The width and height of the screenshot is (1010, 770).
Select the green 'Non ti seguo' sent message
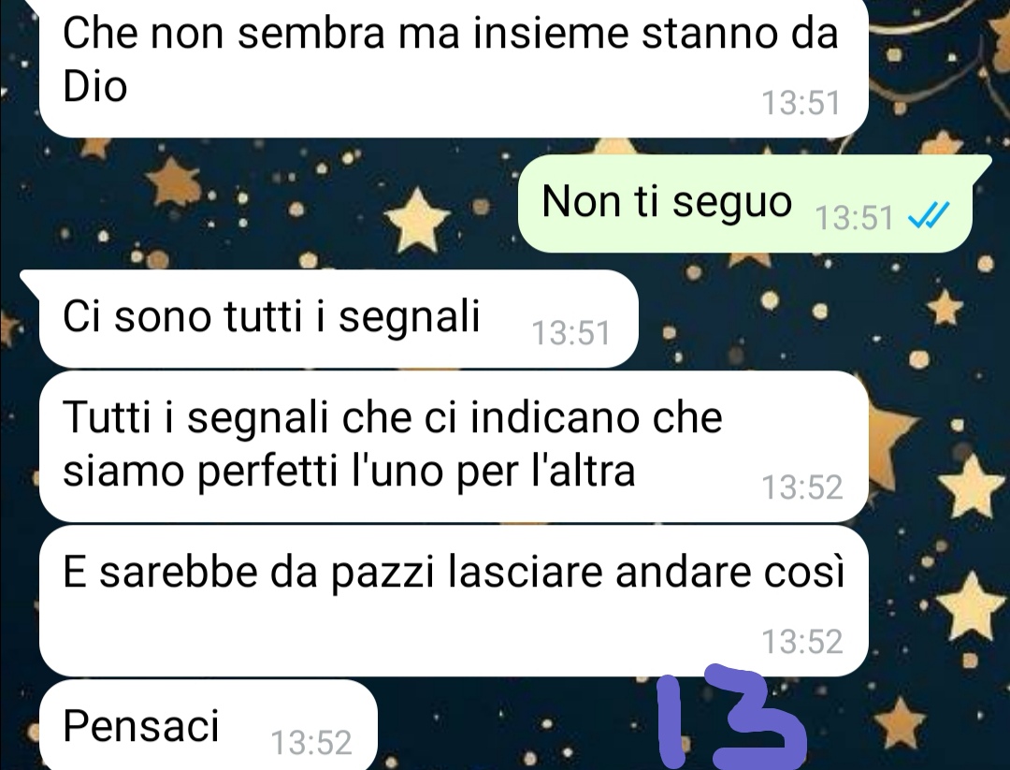tap(745, 203)
